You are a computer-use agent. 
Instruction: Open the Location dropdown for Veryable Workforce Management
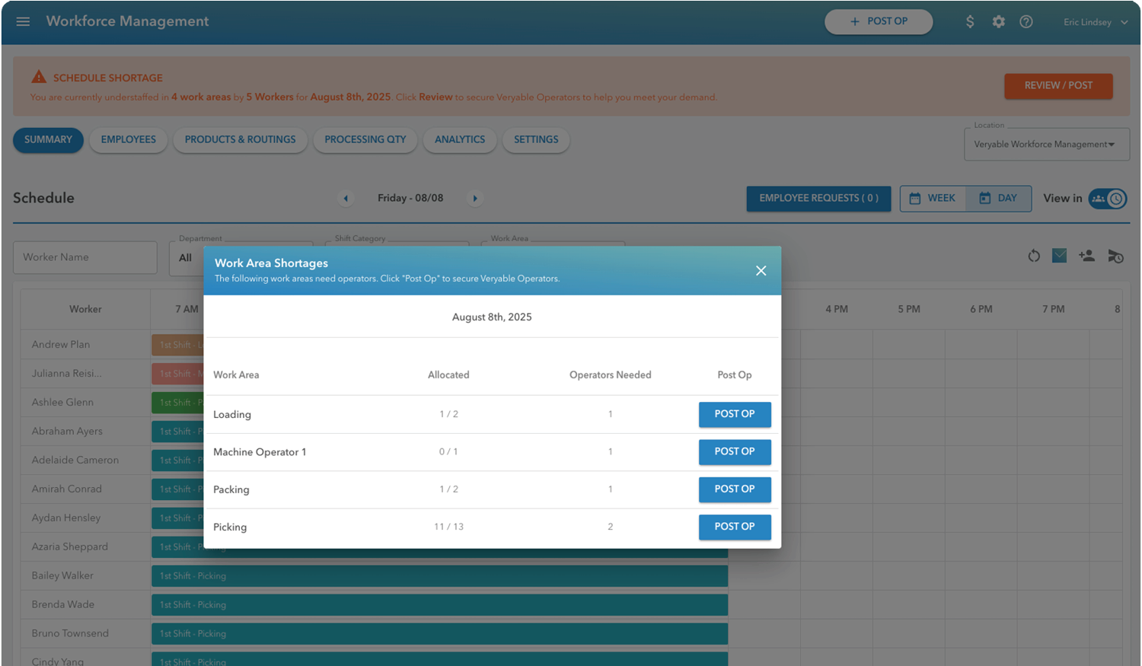[x=1045, y=144]
